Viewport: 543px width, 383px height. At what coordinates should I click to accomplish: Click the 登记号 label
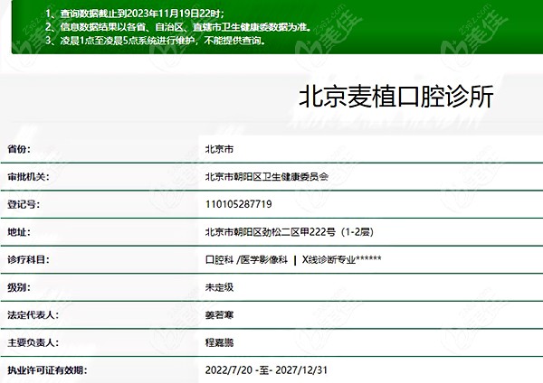click(24, 205)
